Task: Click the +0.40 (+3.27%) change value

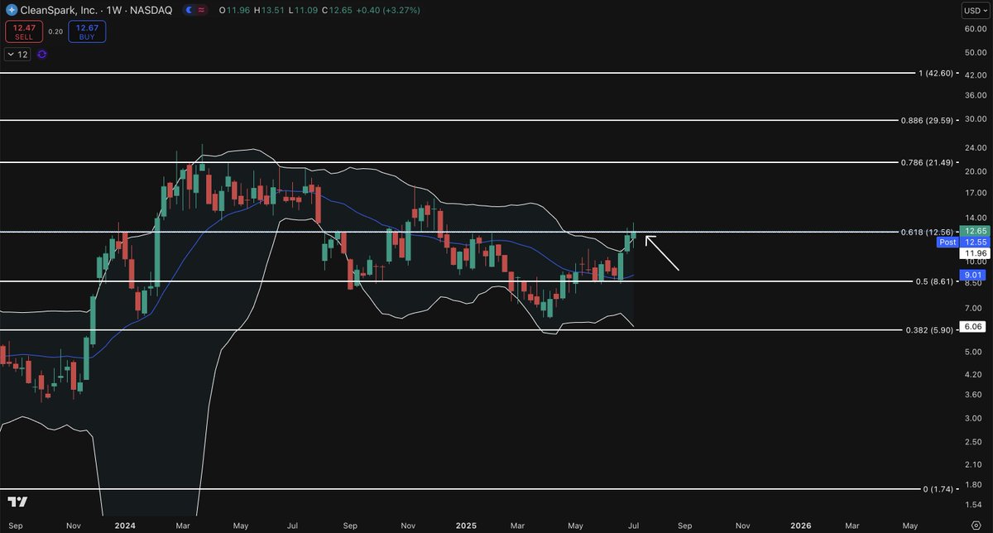Action: [387, 10]
